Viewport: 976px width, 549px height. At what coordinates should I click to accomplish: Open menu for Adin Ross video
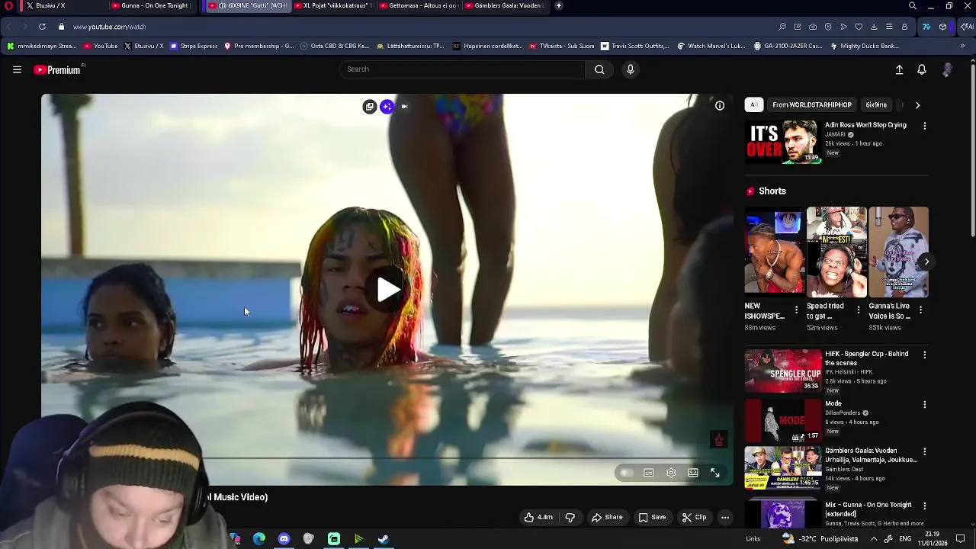[924, 126]
